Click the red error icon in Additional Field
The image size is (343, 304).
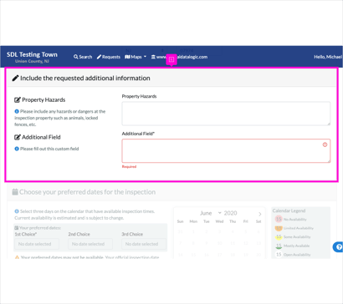(325, 144)
